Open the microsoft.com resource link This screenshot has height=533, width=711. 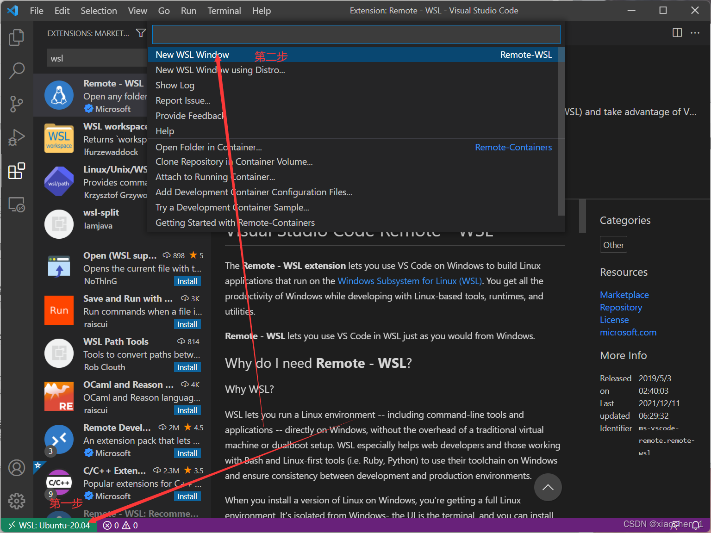[x=628, y=332]
